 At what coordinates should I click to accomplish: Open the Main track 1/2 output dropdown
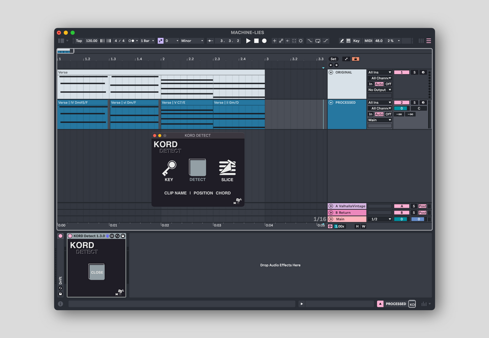click(380, 219)
